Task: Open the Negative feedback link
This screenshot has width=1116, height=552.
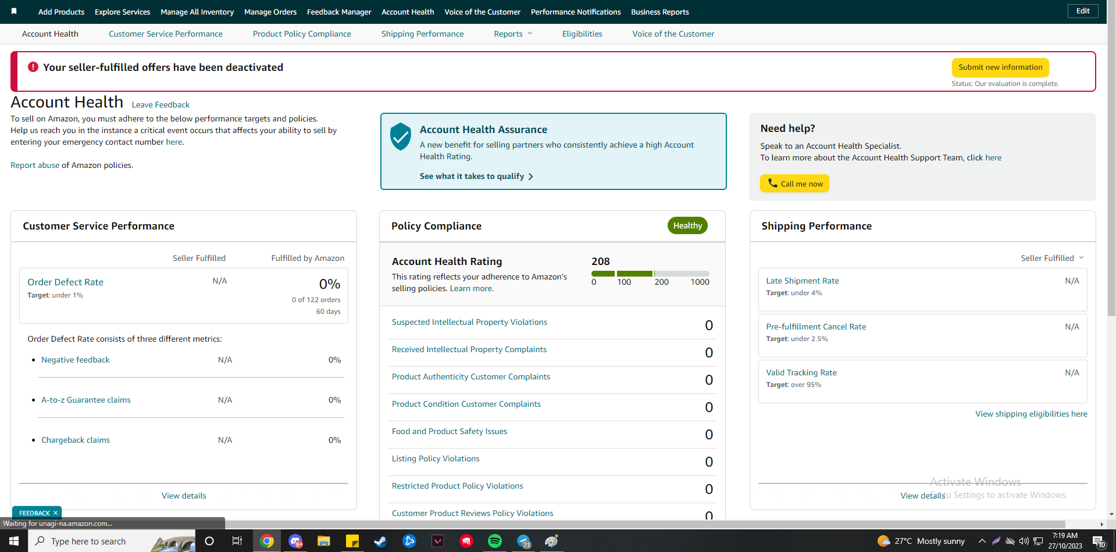Action: coord(76,360)
